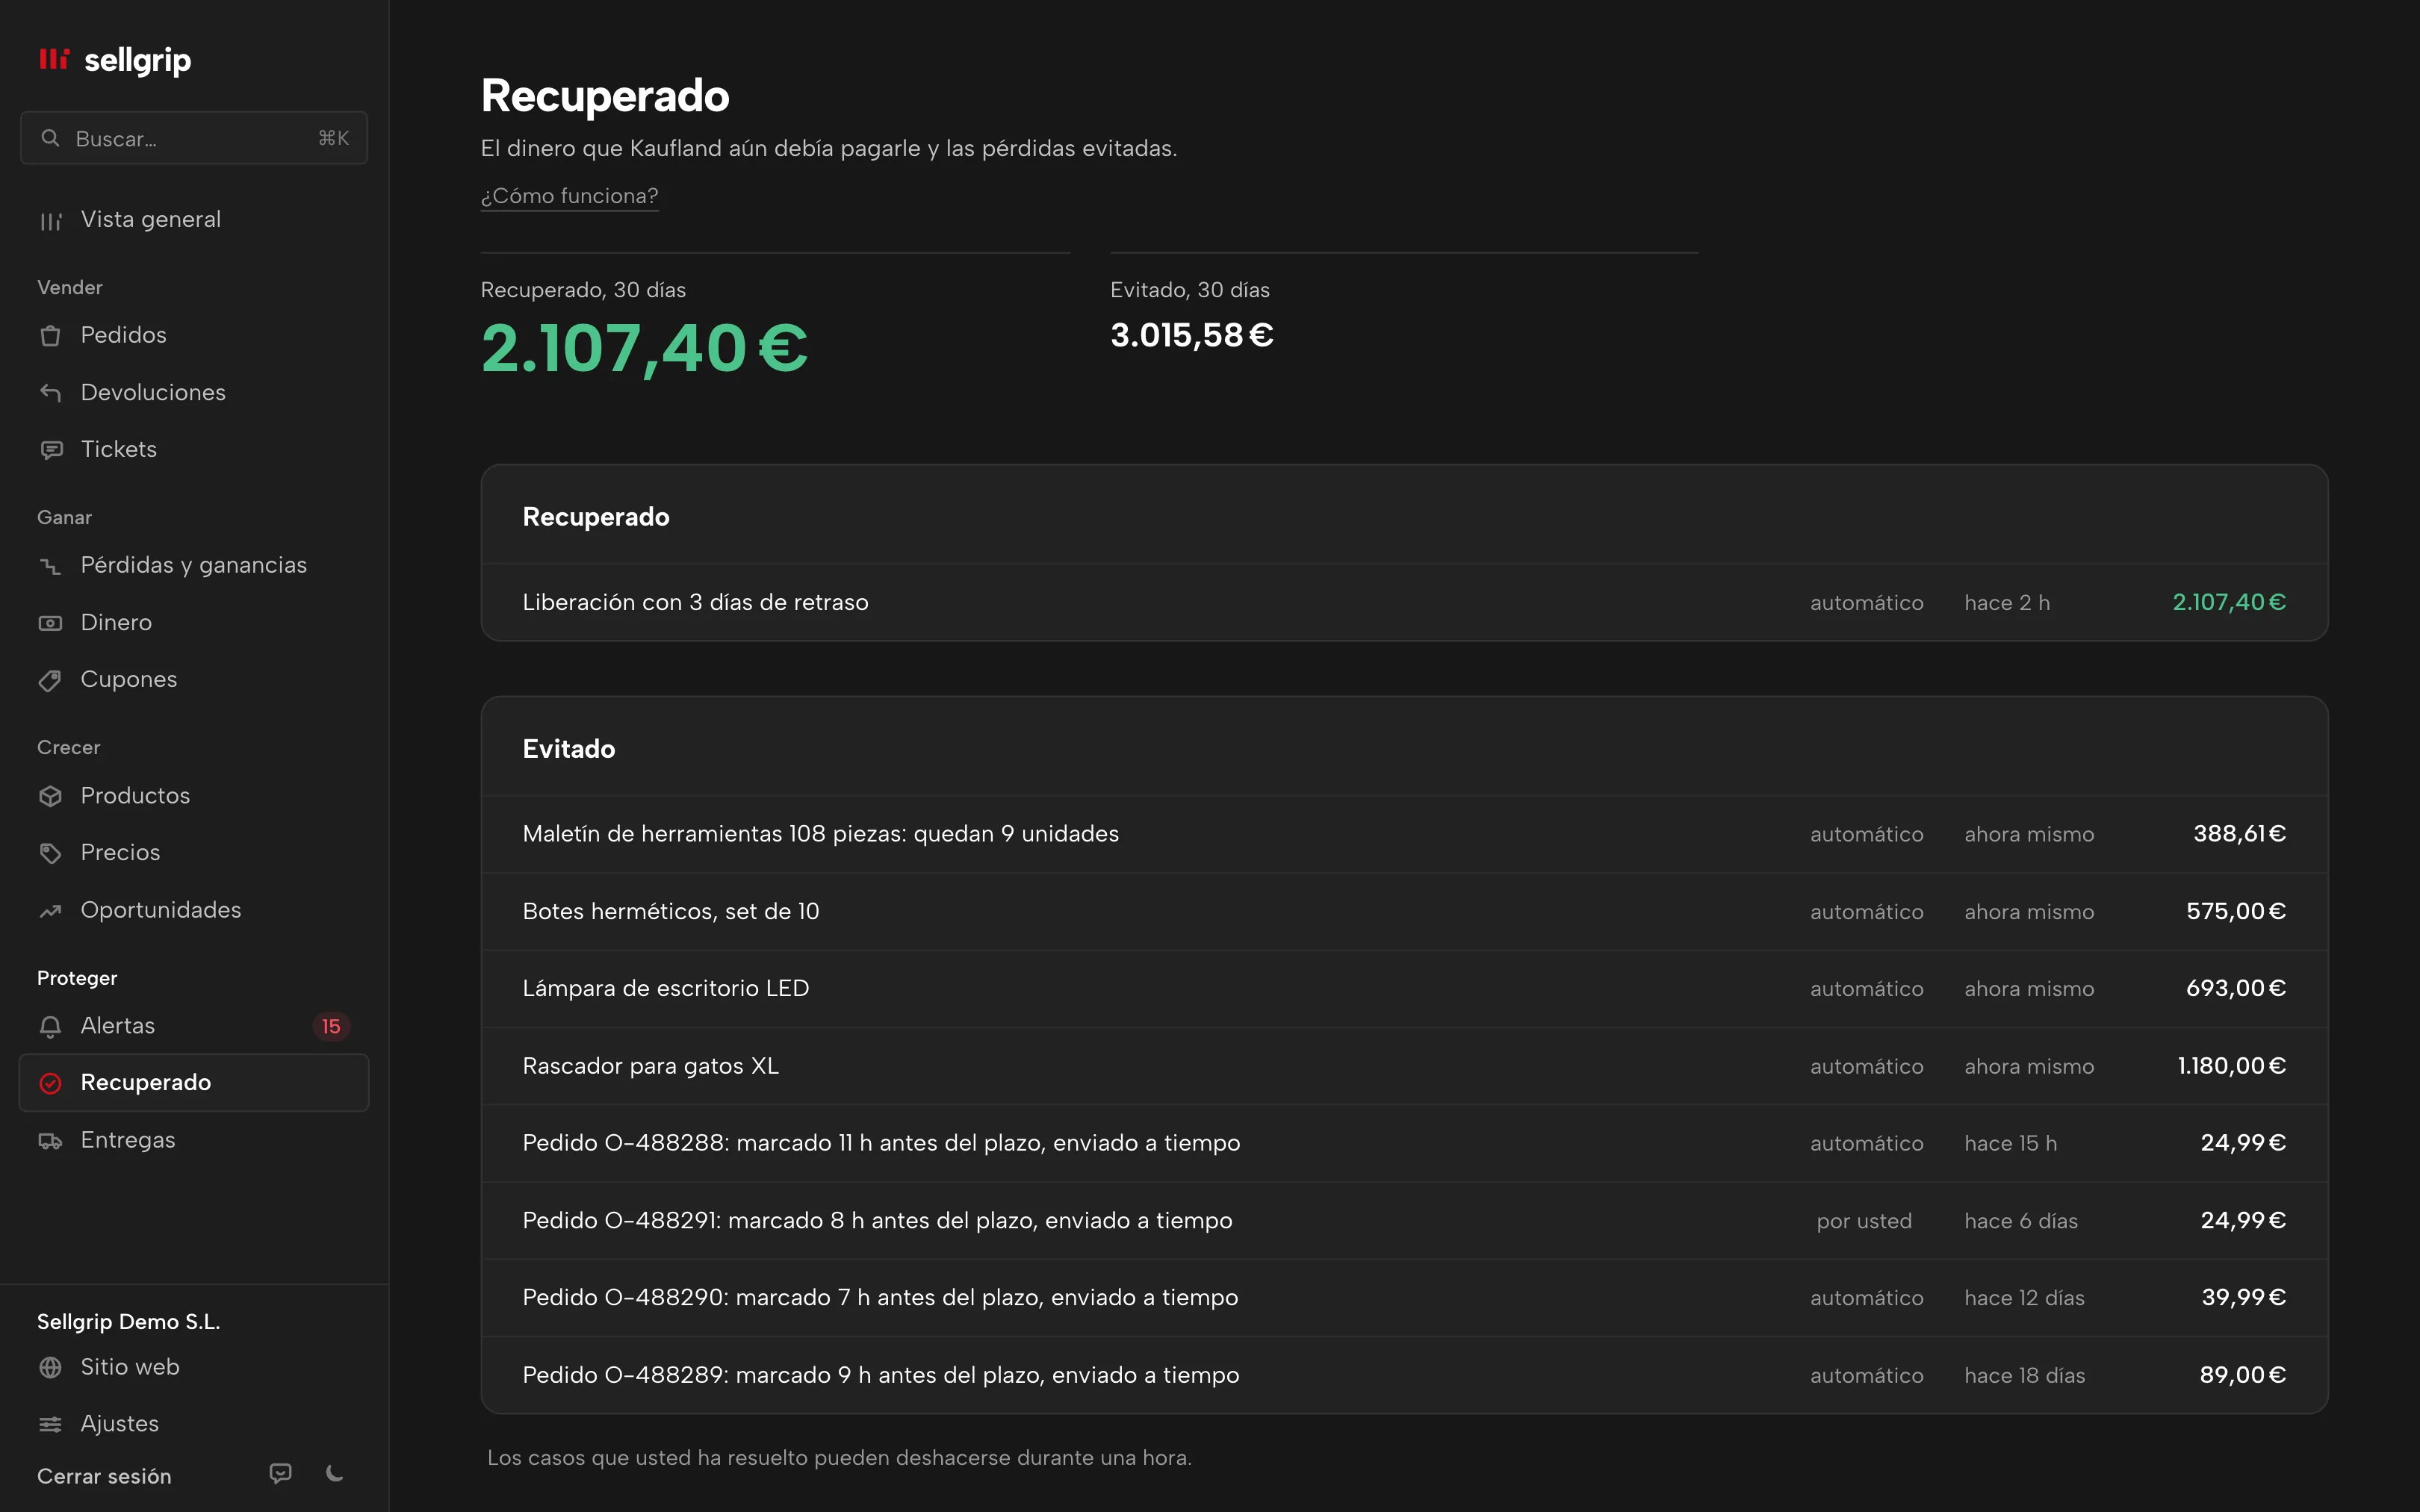The height and width of the screenshot is (1512, 2420).
Task: Select the Lámpara de escritorio LED row
Action: (1404, 988)
